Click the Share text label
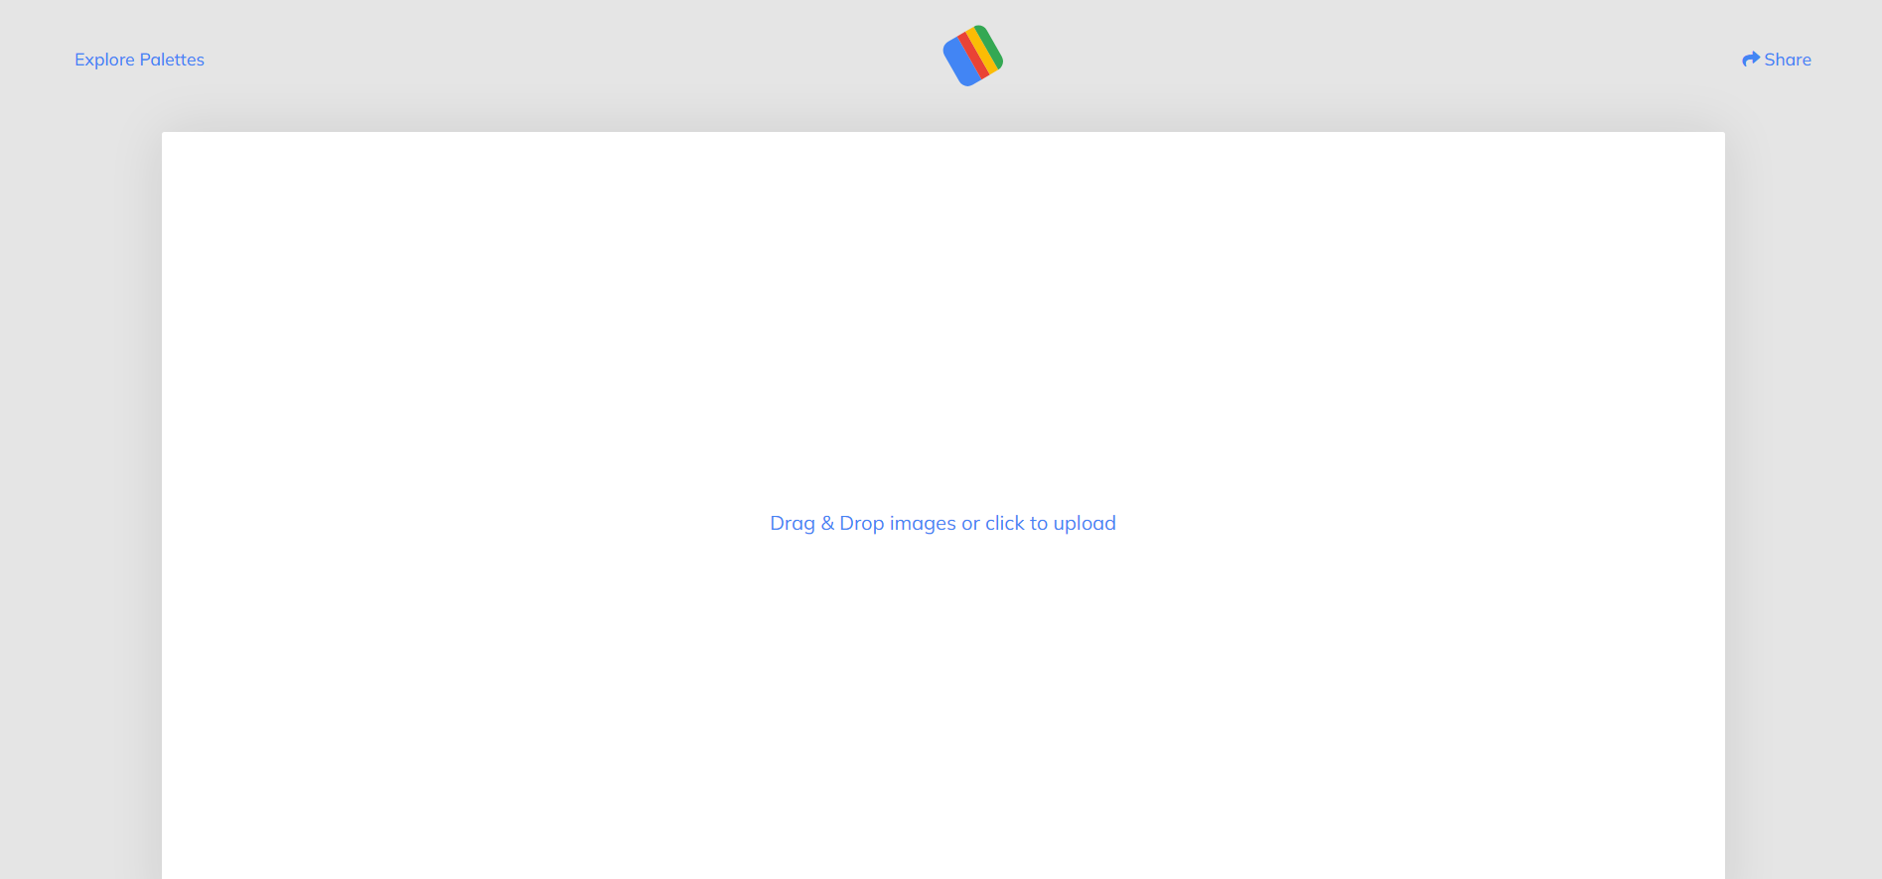This screenshot has width=1882, height=879. [x=1788, y=60]
